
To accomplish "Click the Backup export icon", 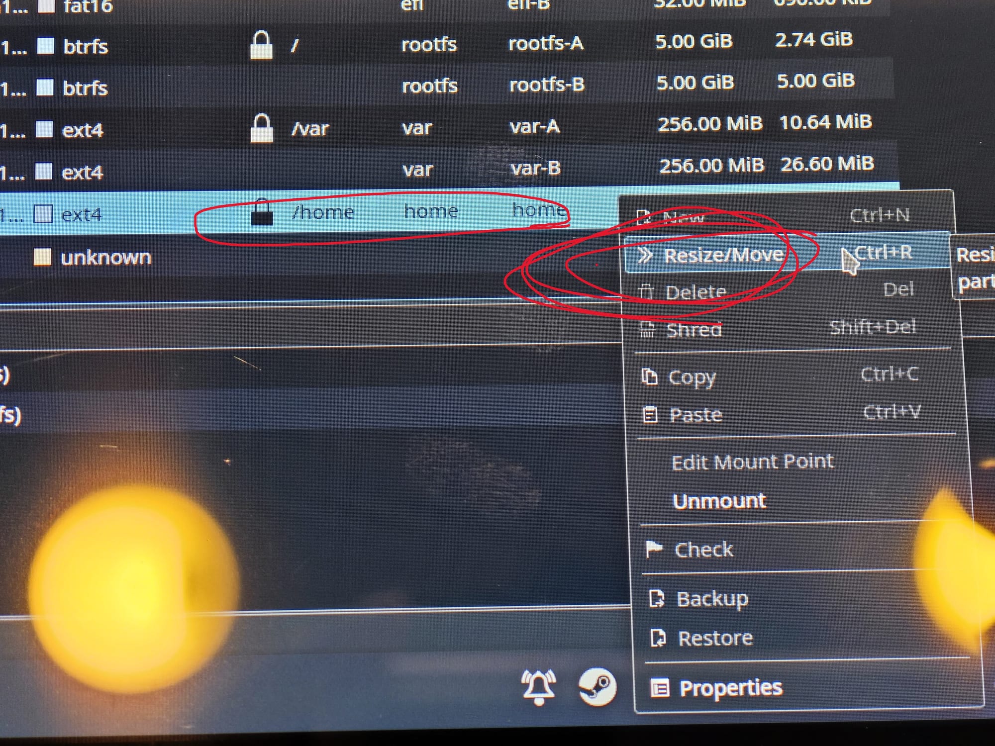I will pos(657,598).
